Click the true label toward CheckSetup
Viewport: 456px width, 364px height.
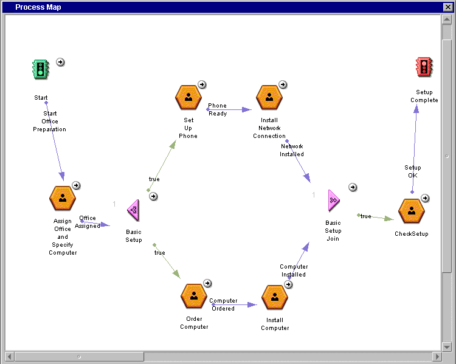(366, 216)
